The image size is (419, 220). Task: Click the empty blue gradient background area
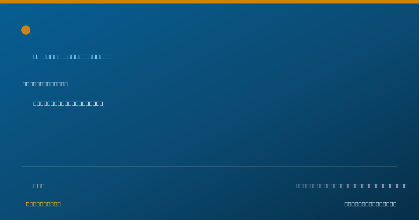coord(244,133)
